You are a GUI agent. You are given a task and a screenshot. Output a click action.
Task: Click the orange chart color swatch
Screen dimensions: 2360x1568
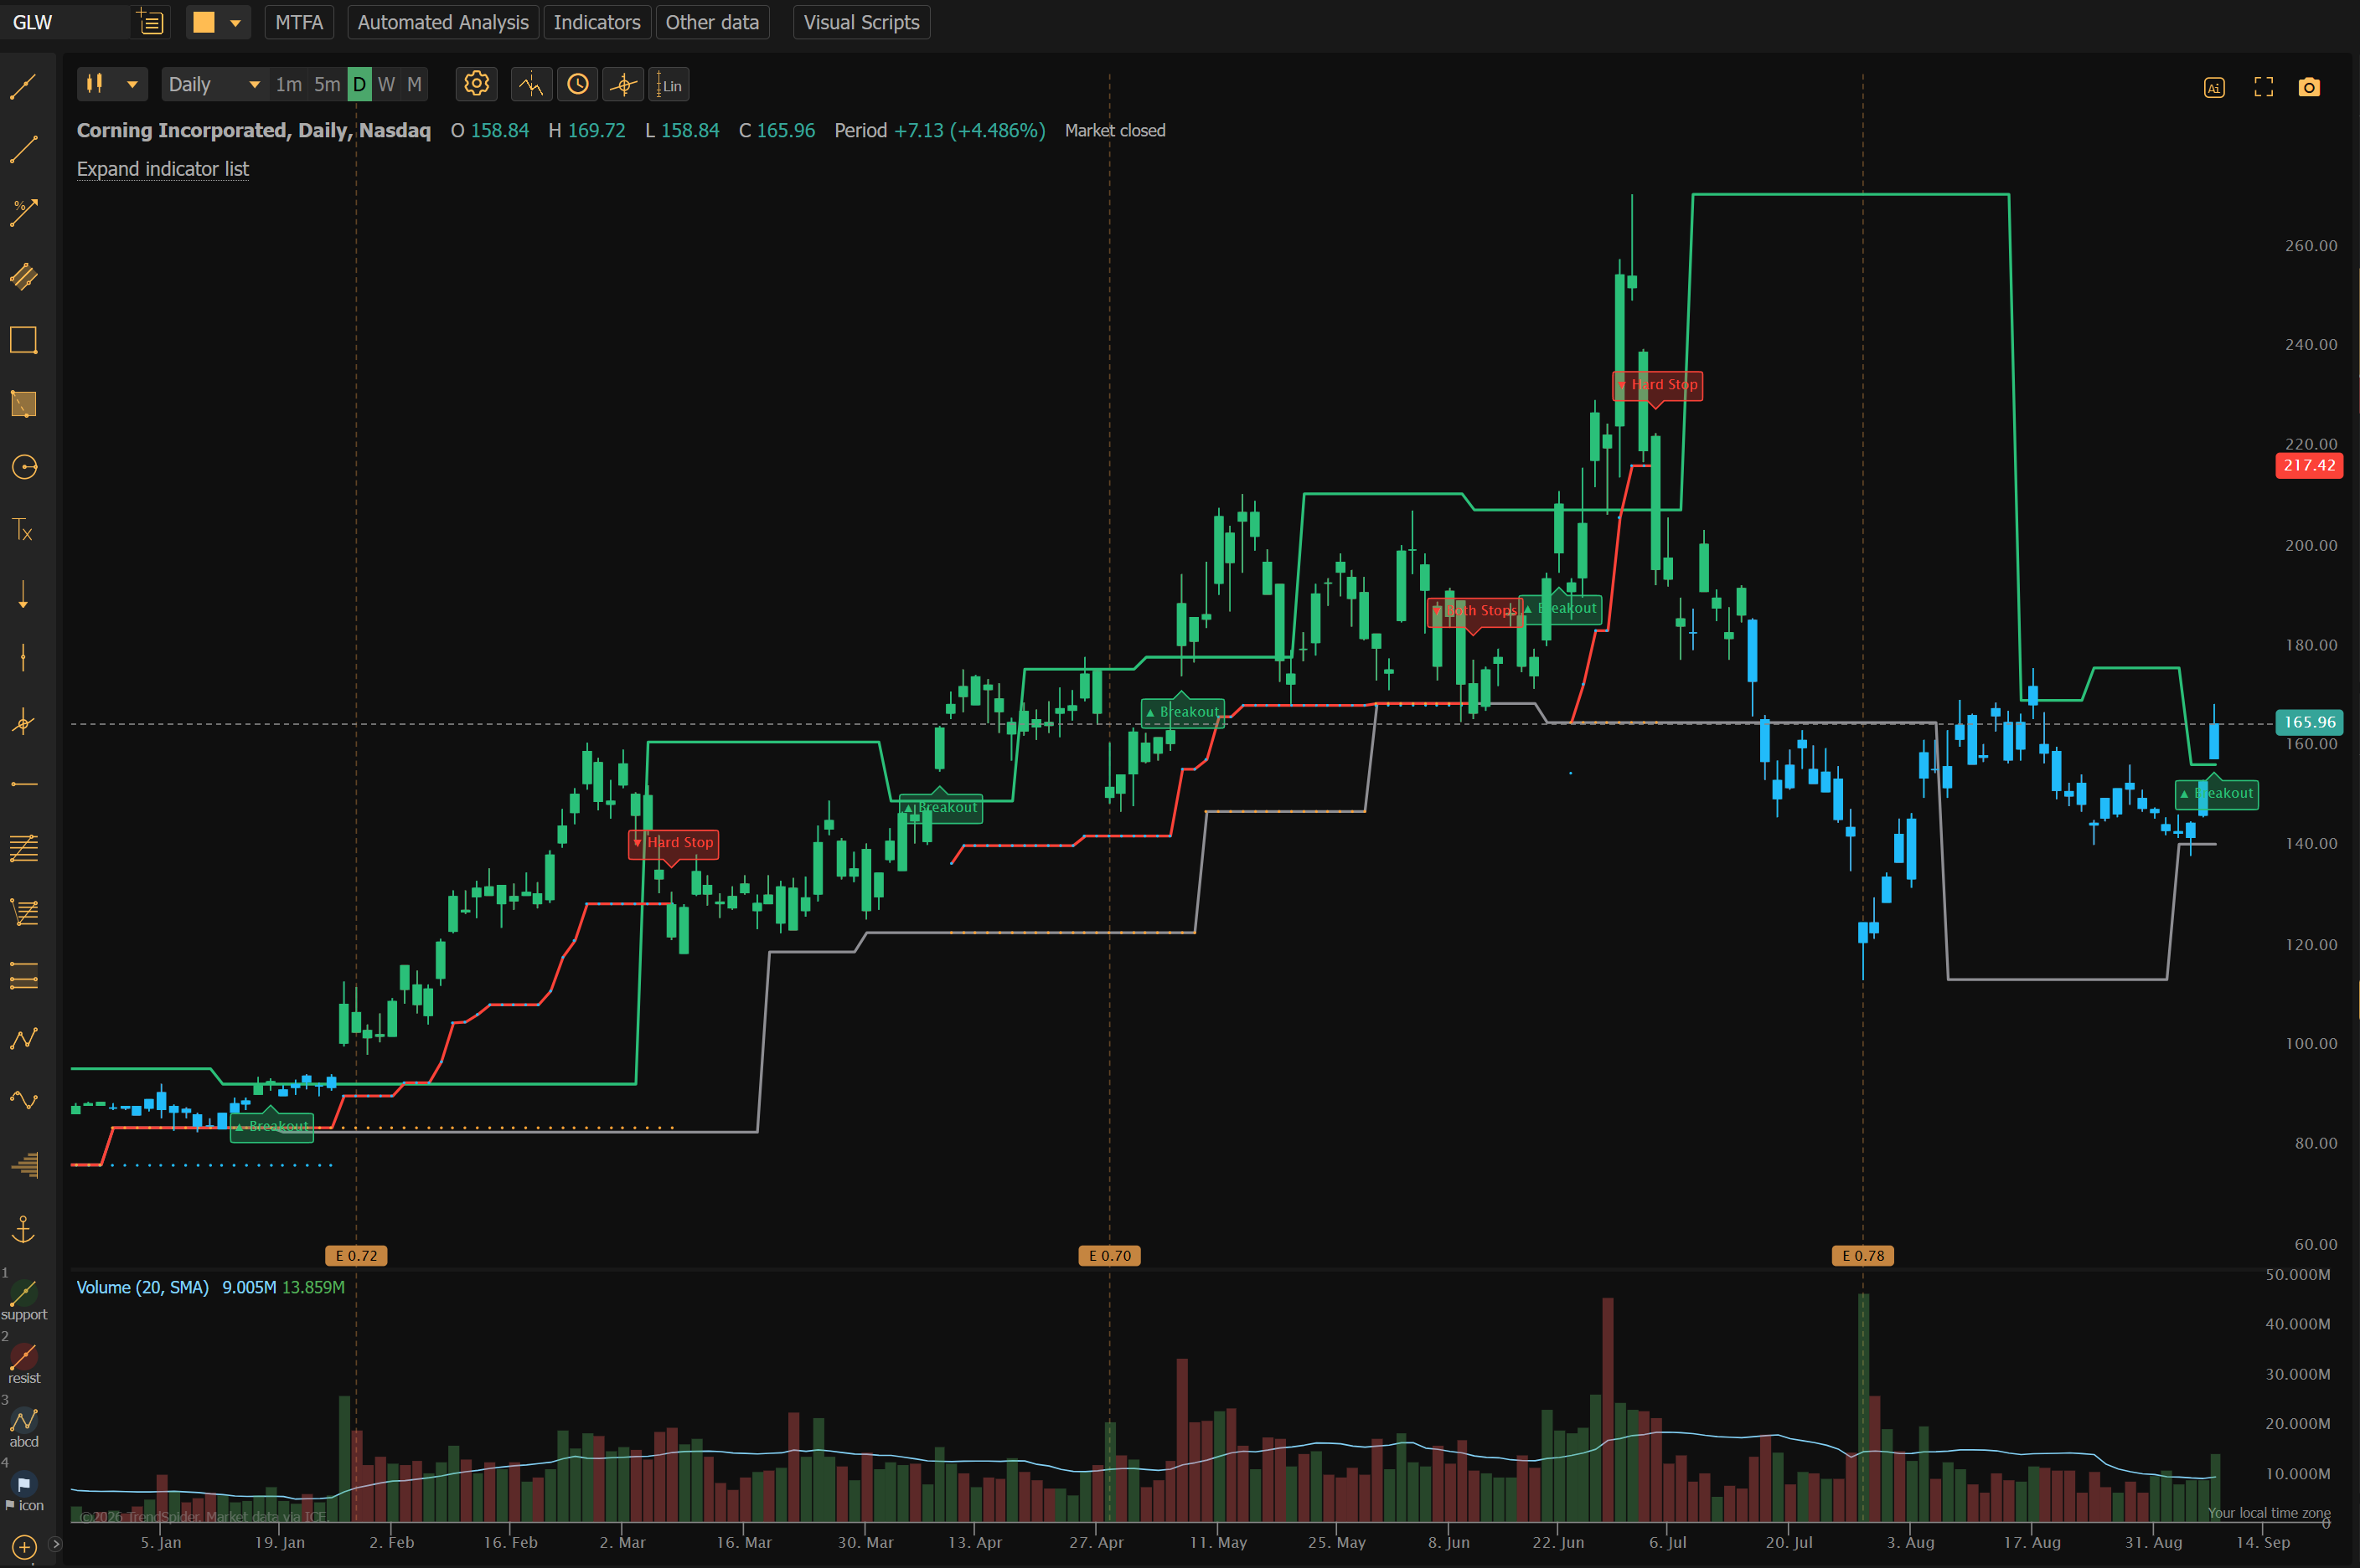[203, 22]
